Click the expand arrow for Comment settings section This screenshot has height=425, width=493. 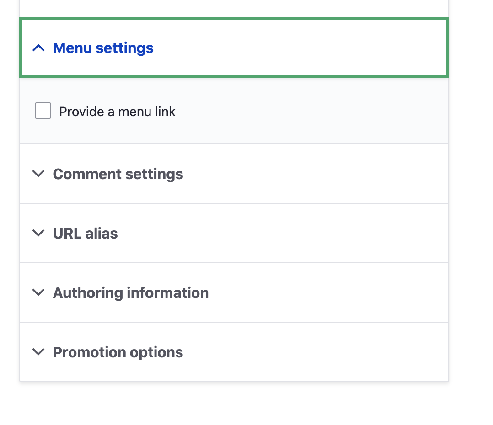click(39, 174)
